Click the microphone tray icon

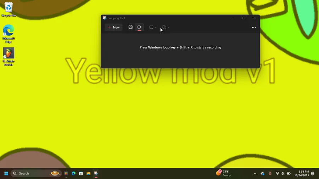click(x=270, y=174)
